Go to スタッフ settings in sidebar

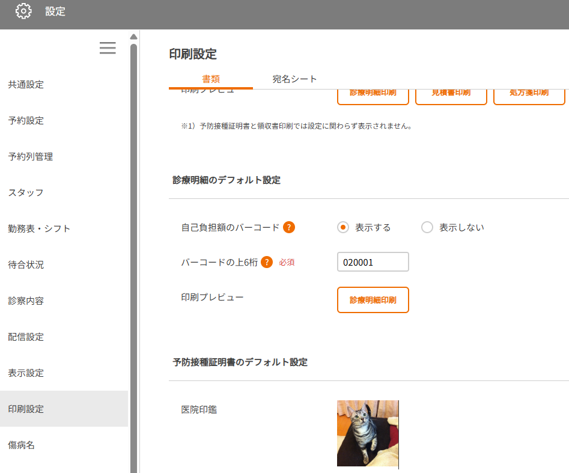26,193
